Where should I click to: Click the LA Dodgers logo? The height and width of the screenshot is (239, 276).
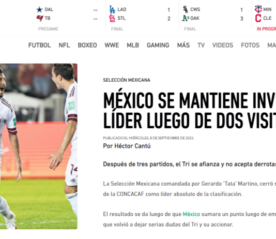pyautogui.click(x=112, y=9)
